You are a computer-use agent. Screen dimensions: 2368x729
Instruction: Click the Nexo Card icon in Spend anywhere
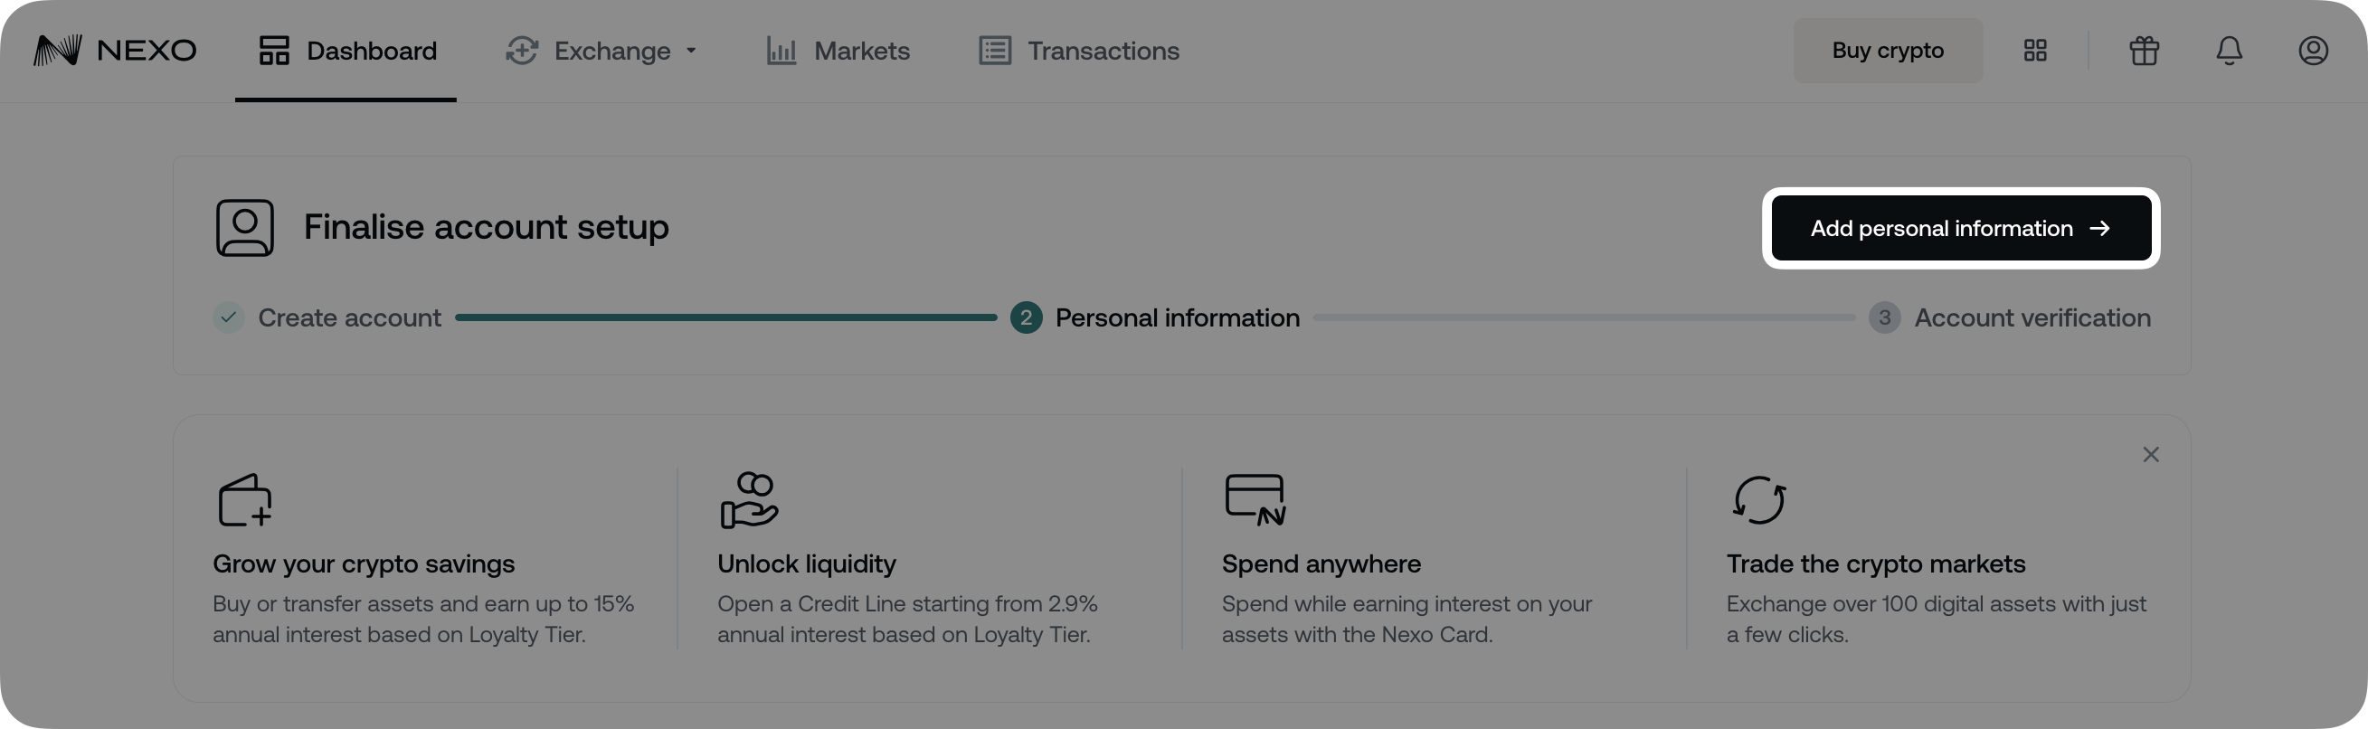[x=1253, y=500]
